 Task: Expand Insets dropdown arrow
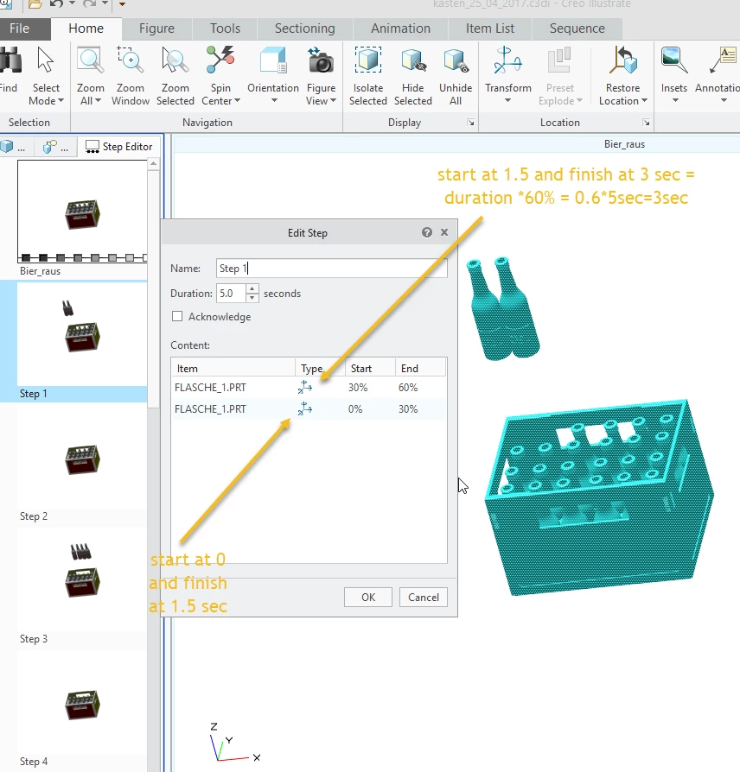[x=675, y=100]
